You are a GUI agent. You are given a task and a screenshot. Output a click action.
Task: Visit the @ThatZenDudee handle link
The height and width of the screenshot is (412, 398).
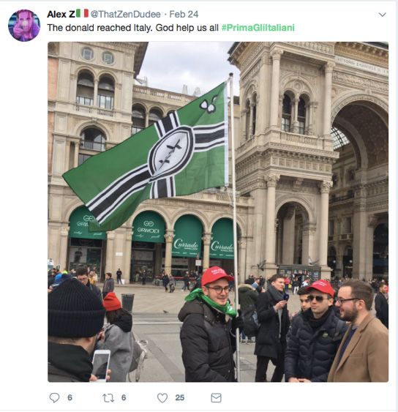[x=126, y=14]
